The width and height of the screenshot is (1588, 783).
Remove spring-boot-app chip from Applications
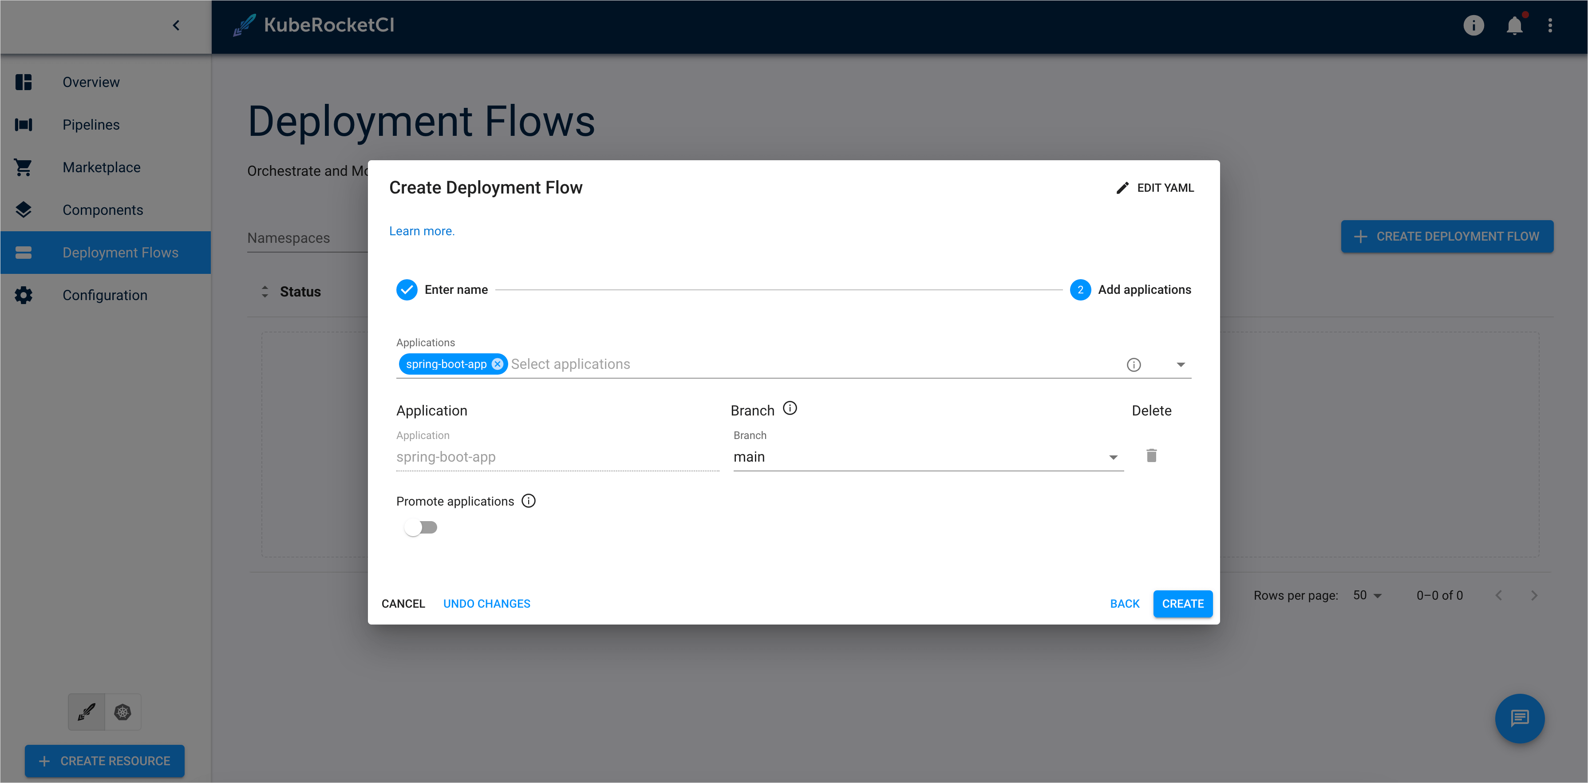click(x=497, y=364)
